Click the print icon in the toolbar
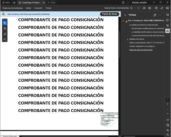The image size is (171, 137). (150, 8)
